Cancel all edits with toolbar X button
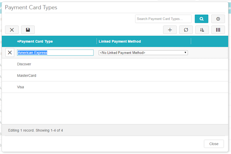Image resolution: width=231 pixels, height=154 pixels. [x=12, y=30]
